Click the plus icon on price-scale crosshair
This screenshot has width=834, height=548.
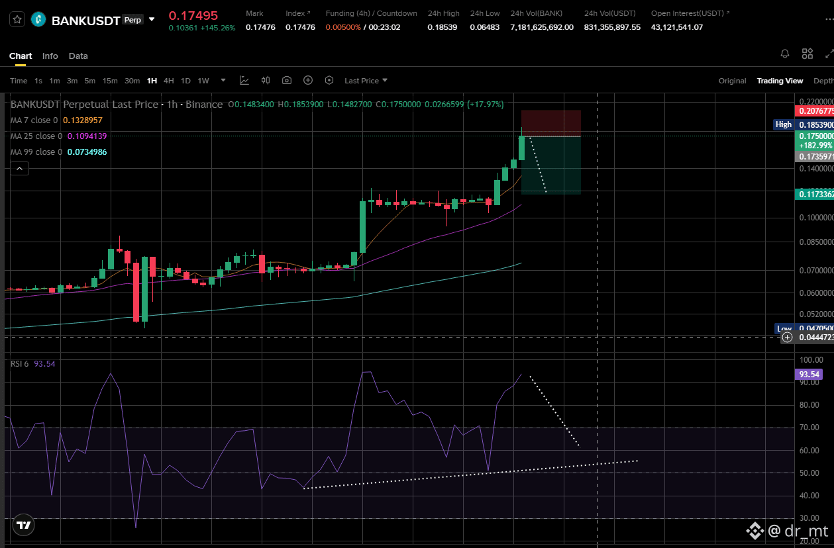pyautogui.click(x=787, y=337)
